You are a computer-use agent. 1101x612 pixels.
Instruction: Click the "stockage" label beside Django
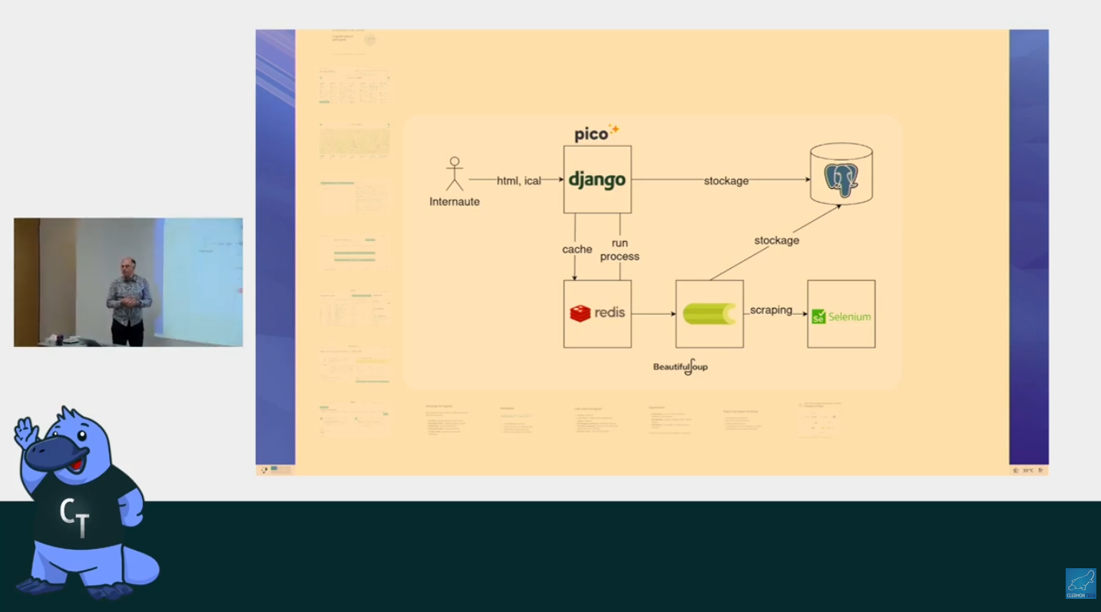pyautogui.click(x=726, y=181)
